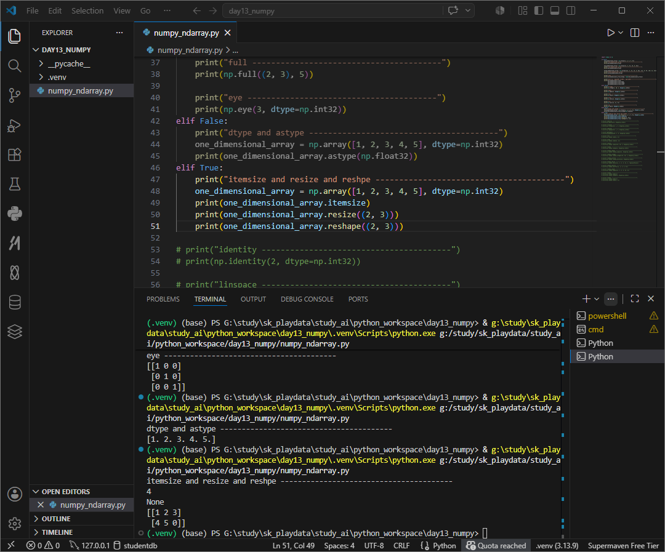Change indentation via Spaces: 4
Screen dimensions: 665x552
click(x=339, y=545)
